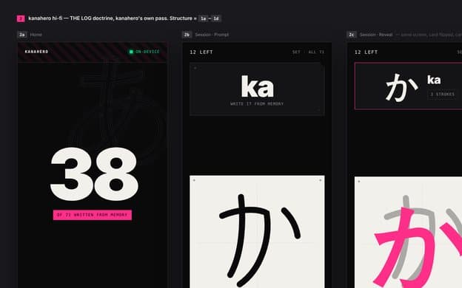Screen dimensions: 462x288
Task: Click the handwritten か drawing canvas
Action: [257, 232]
